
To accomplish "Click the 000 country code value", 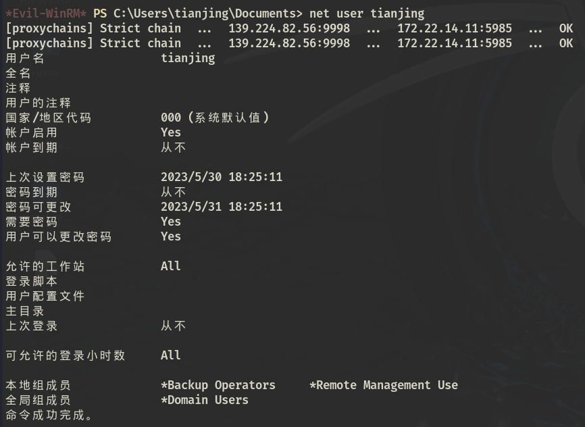I will point(171,118).
